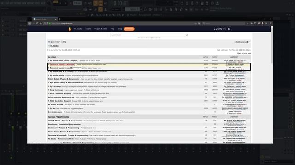The image size is (295, 165).
Task: Open the Plugins & More navigation menu
Action: click(x=100, y=29)
